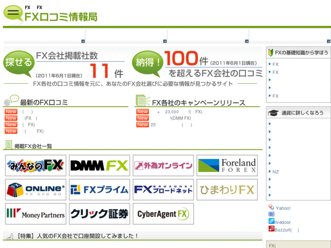Select the CyberAgent FX logo
The image size is (331, 248).
pos(163,214)
